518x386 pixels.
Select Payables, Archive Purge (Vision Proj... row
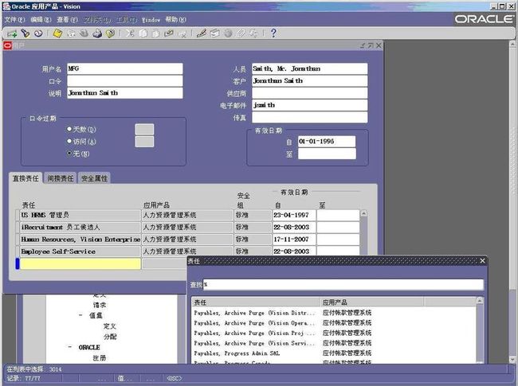click(x=334, y=333)
